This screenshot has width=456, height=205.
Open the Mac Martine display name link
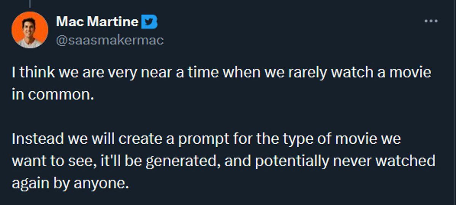point(97,22)
